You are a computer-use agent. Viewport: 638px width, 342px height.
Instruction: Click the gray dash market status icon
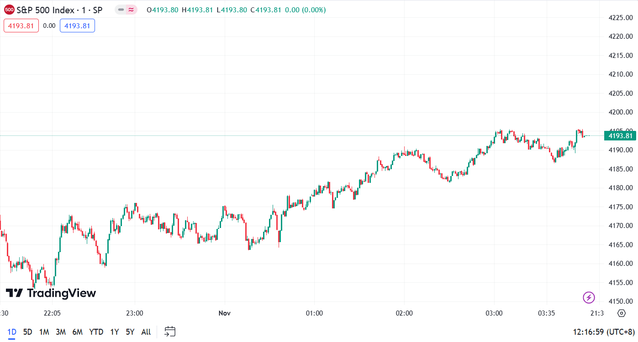121,10
